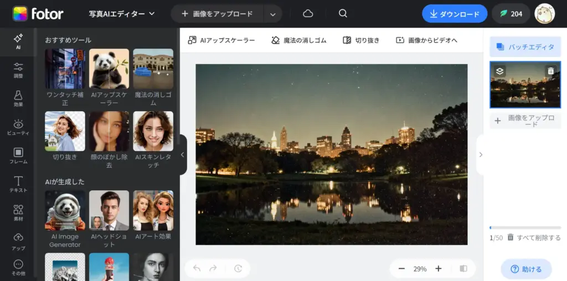Zoom out with the minus button
Screen dimensions: 567x281
point(401,269)
